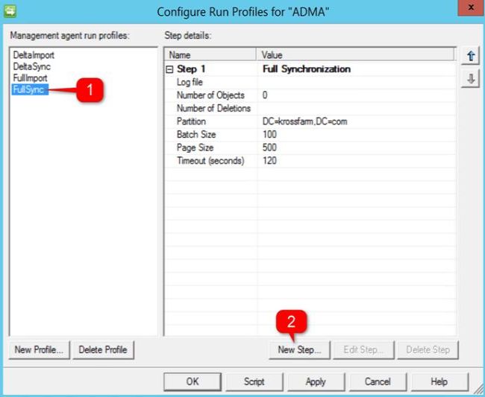
Task: Select the Number of Objects row
Action: (310, 95)
